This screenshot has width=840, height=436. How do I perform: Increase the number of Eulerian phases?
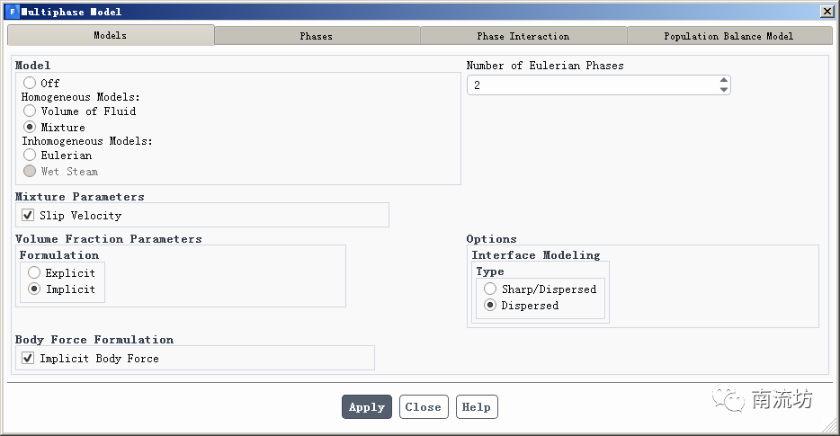pyautogui.click(x=724, y=80)
